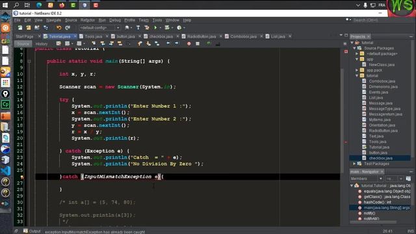Click the taskbar search magnifier icon
Viewport: 416px width, 234px height.
coord(16,5)
